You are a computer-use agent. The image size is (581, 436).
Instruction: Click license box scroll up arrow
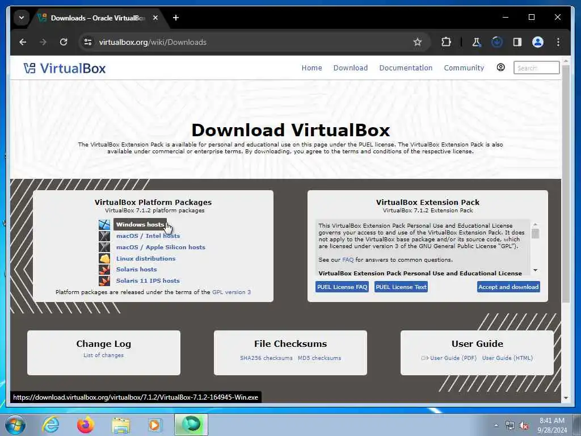point(535,225)
